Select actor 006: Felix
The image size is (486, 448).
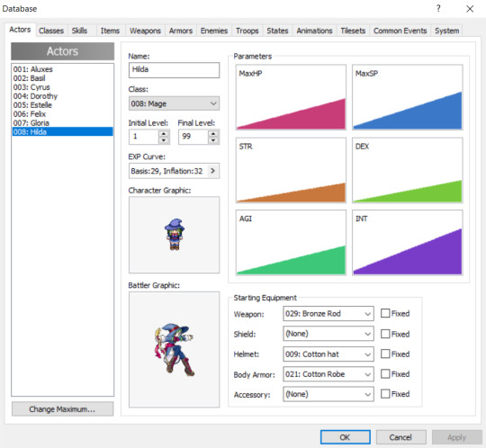coord(62,114)
